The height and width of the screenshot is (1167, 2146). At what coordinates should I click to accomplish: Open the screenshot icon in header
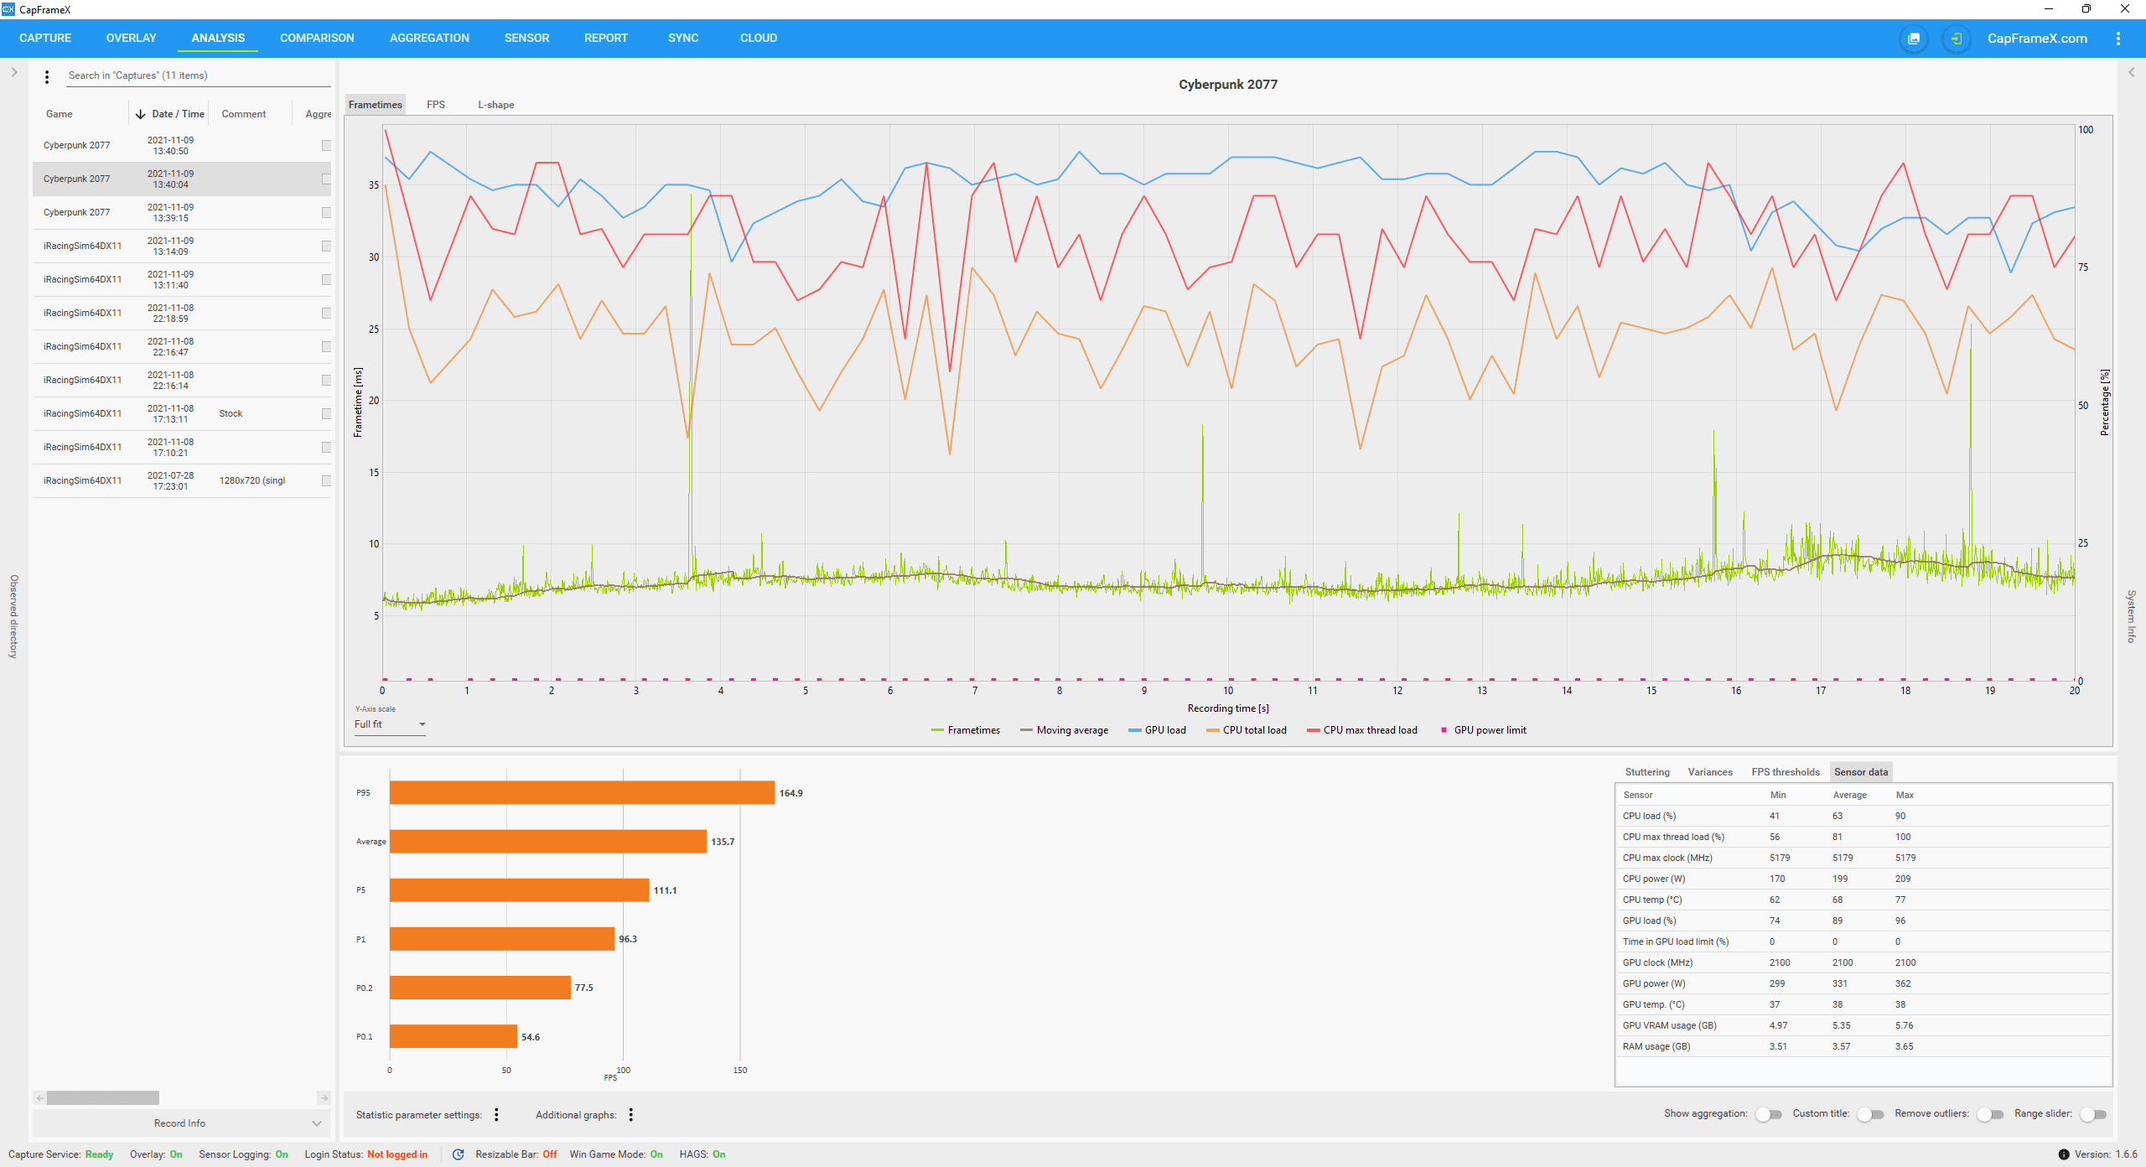[1914, 39]
